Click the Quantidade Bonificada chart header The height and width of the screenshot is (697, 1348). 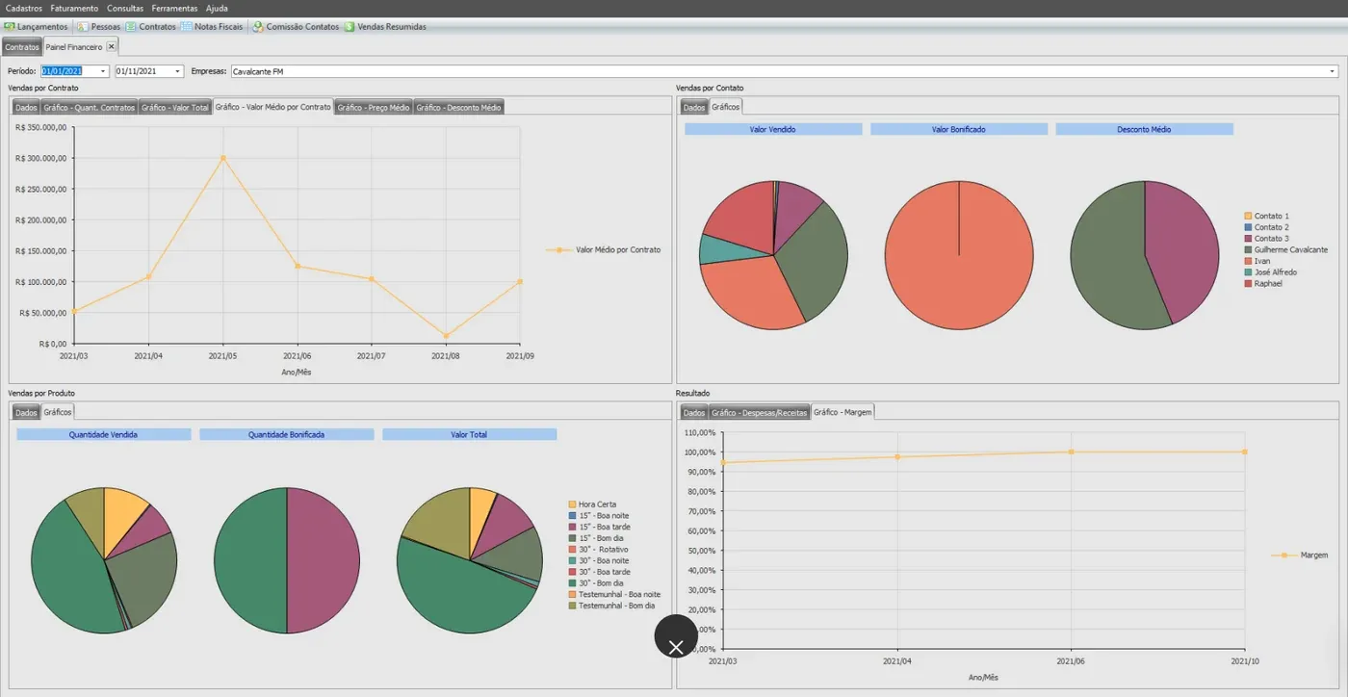pyautogui.click(x=286, y=435)
